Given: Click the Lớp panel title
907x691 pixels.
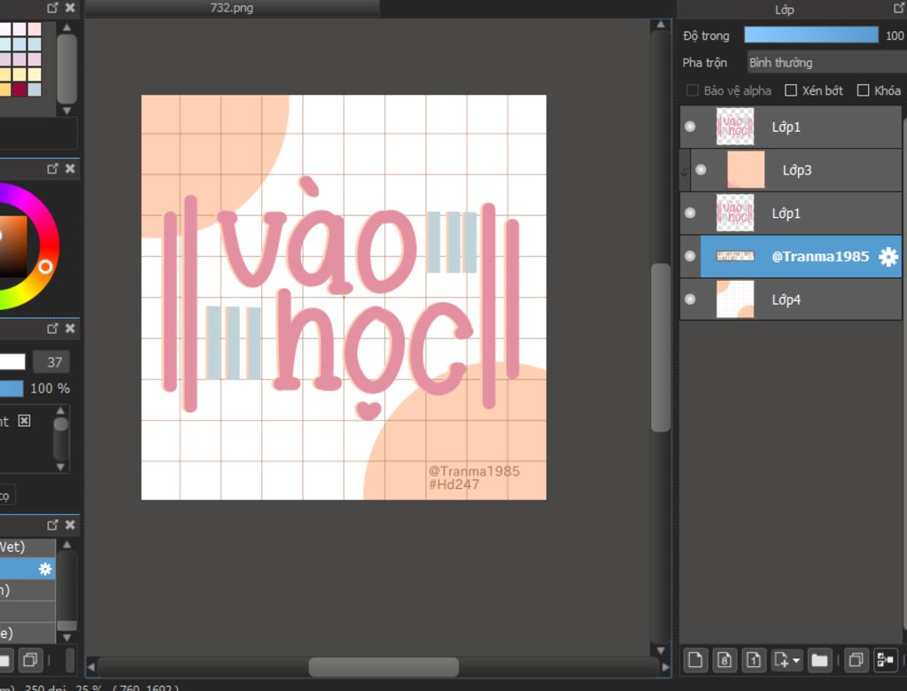Looking at the screenshot, I should point(785,9).
